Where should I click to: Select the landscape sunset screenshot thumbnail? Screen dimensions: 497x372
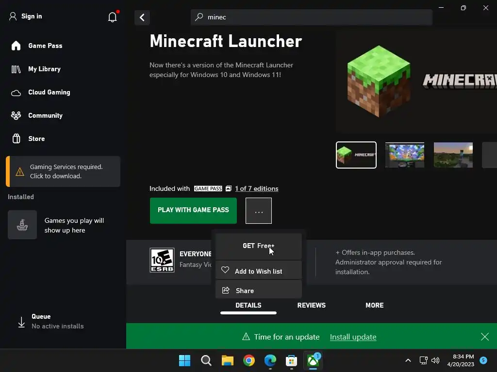[x=453, y=155]
